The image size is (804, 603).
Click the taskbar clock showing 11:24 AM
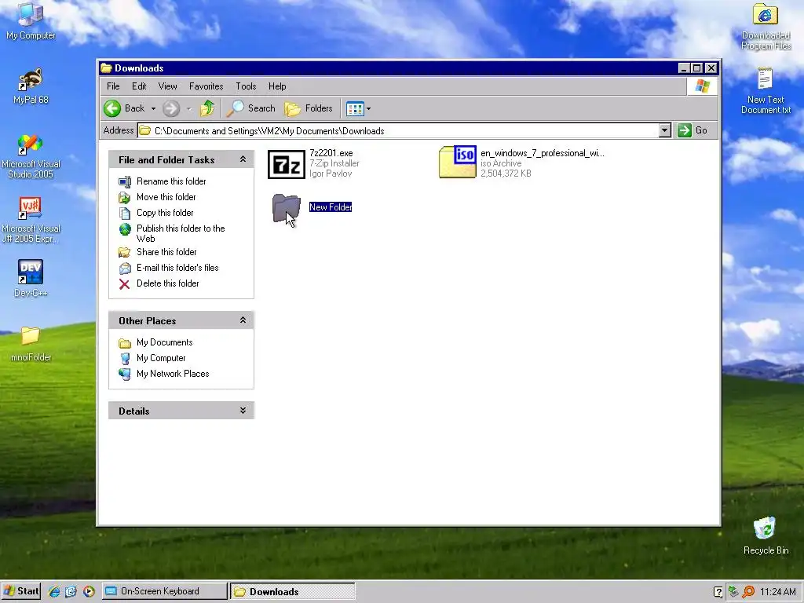pos(778,592)
